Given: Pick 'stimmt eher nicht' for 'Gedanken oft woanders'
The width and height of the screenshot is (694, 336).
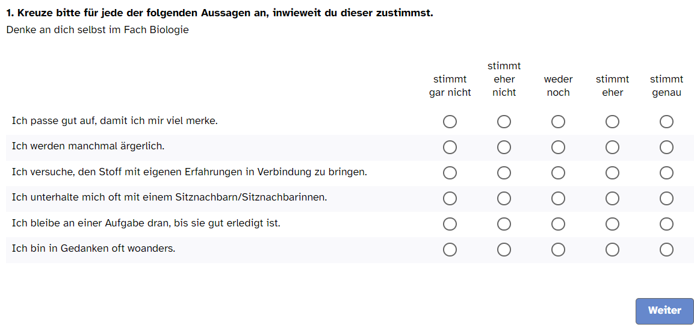Looking at the screenshot, I should pyautogui.click(x=504, y=250).
